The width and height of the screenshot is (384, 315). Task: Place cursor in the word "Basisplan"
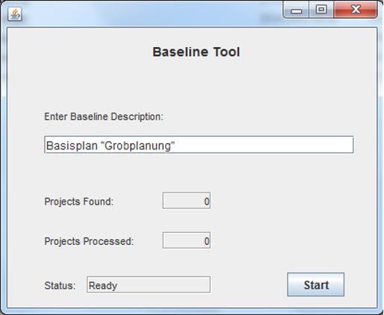[x=72, y=146]
